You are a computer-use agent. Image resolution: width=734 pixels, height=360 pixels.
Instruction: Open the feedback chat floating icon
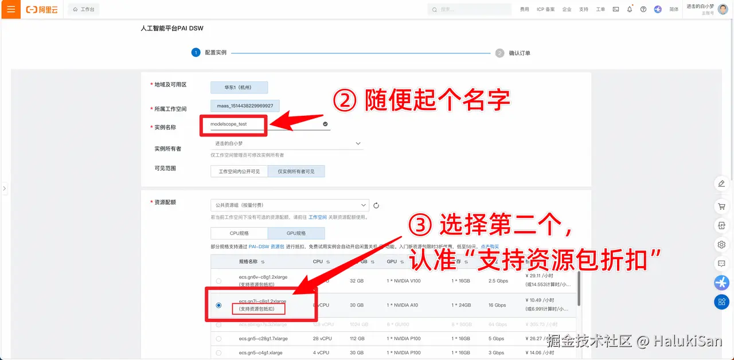click(721, 264)
